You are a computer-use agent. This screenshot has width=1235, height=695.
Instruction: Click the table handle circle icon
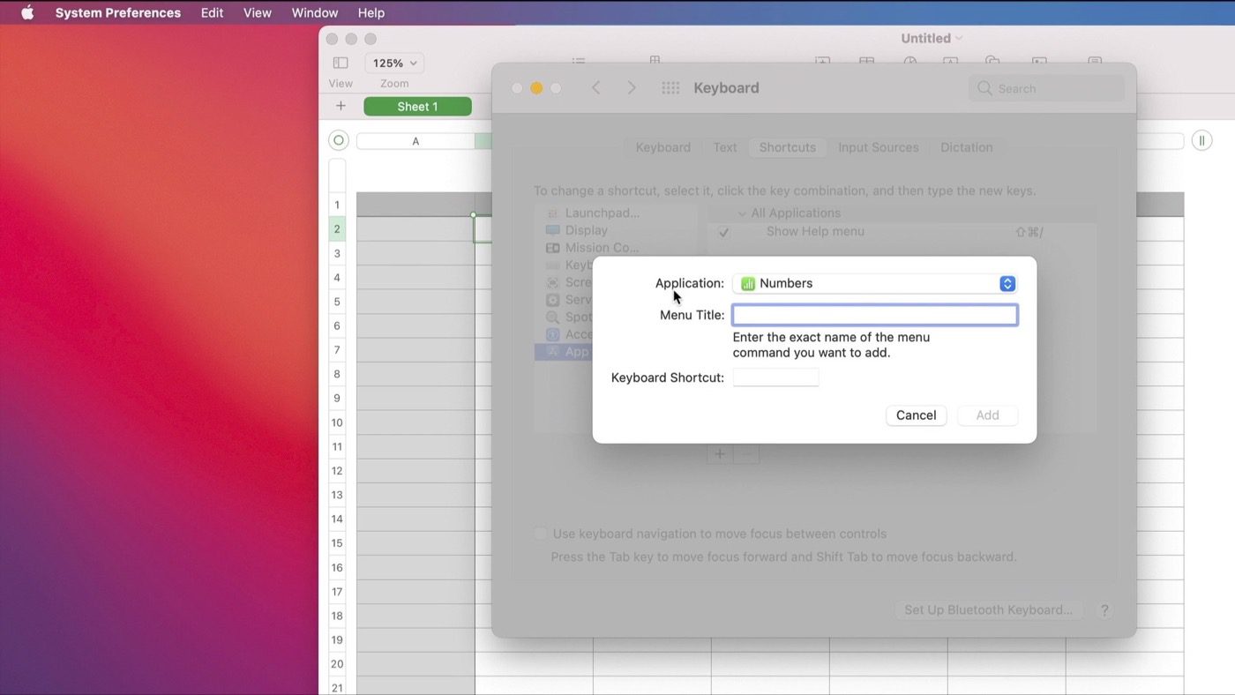tap(339, 141)
